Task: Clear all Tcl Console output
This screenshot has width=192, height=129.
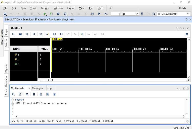Action: 55,94
